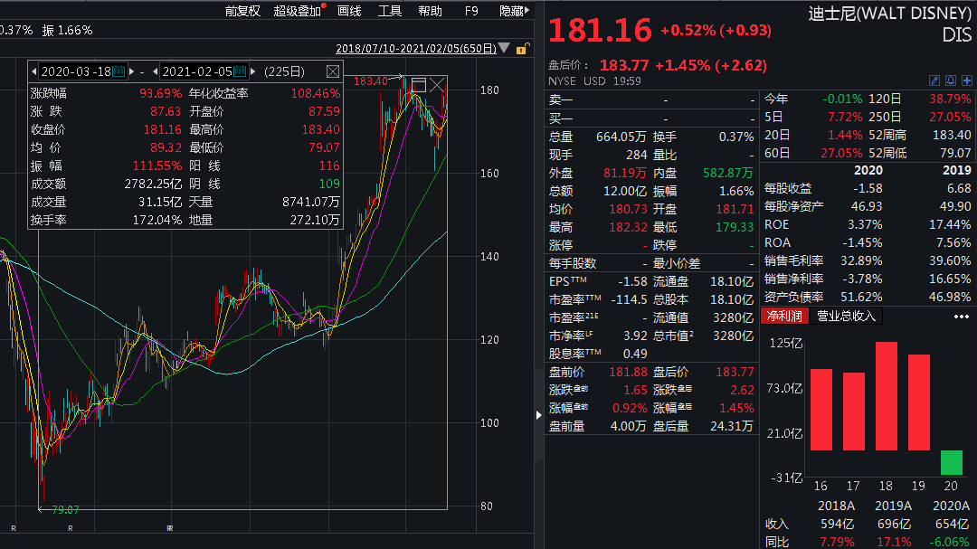Screen dimensions: 977x549
Task: Click the 同比 -6.06% value
Action: [x=950, y=542]
